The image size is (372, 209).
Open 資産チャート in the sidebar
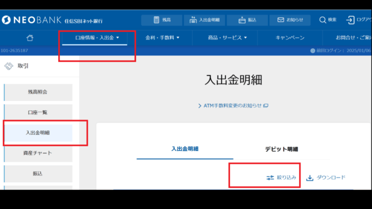click(x=38, y=153)
